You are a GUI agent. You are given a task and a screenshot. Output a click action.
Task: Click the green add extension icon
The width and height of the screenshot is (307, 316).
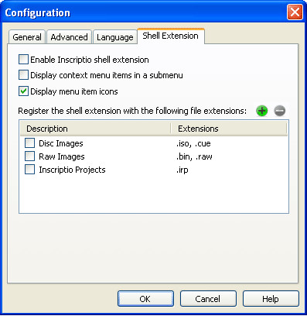point(261,111)
